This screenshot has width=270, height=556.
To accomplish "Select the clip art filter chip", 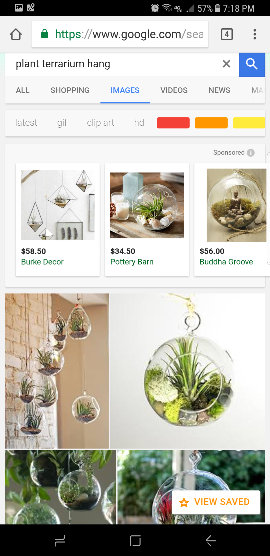I will tap(100, 123).
